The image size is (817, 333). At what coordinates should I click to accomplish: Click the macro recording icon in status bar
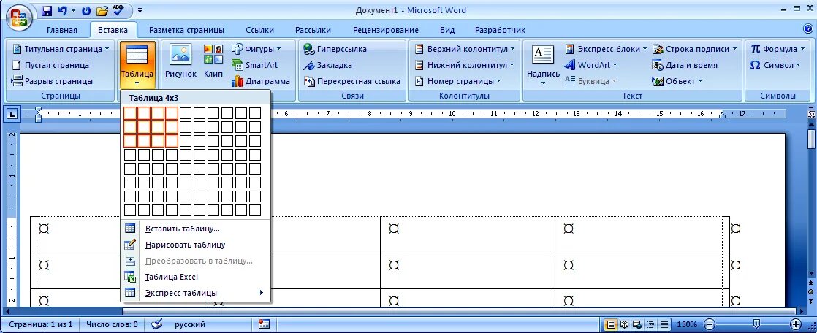point(264,324)
